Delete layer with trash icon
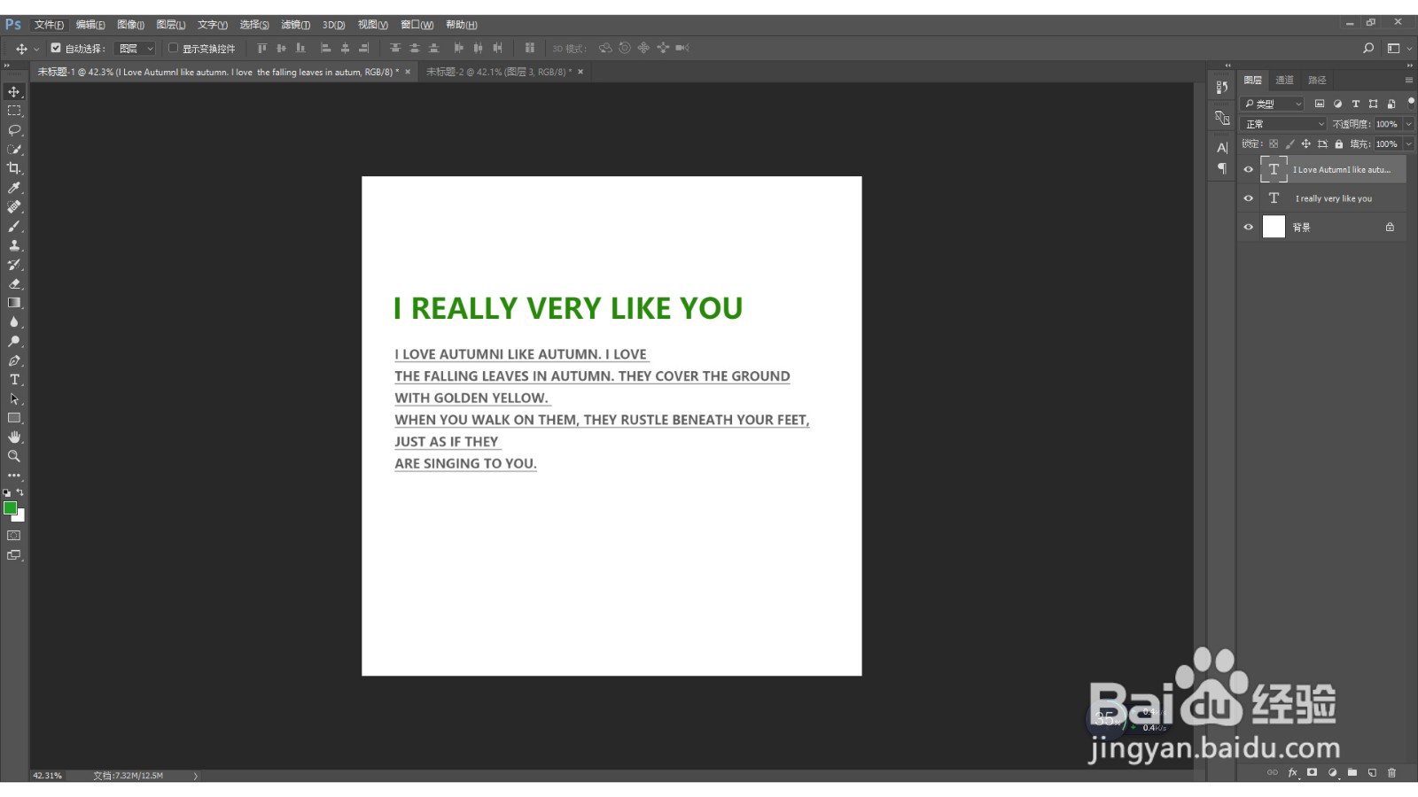 pyautogui.click(x=1391, y=772)
